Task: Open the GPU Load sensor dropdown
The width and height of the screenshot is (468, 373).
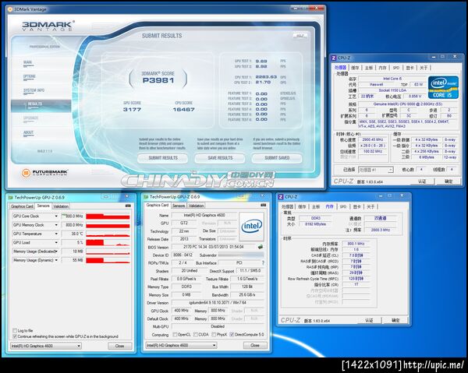Action: pos(56,242)
